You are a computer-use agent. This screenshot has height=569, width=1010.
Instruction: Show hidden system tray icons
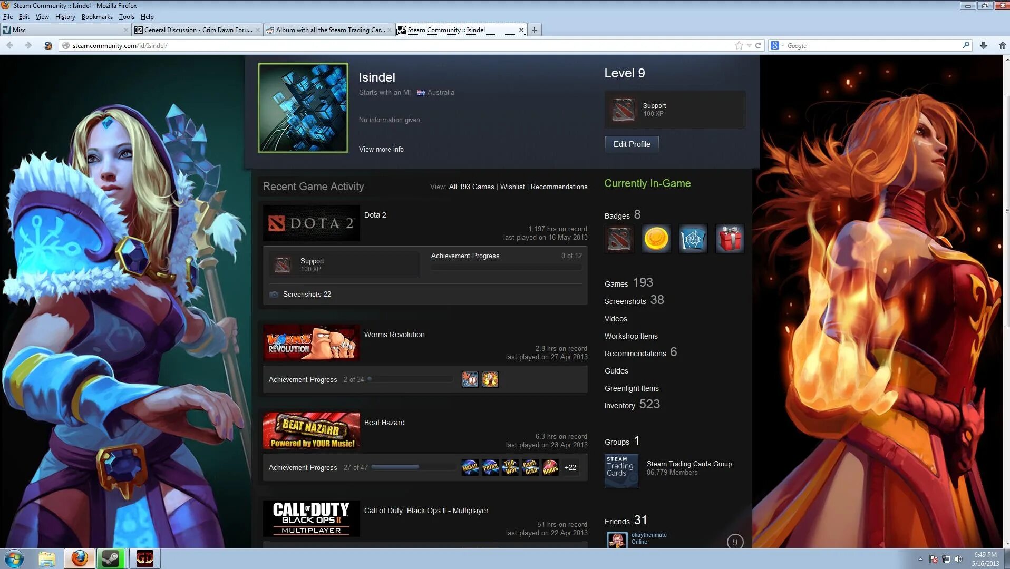click(920, 559)
